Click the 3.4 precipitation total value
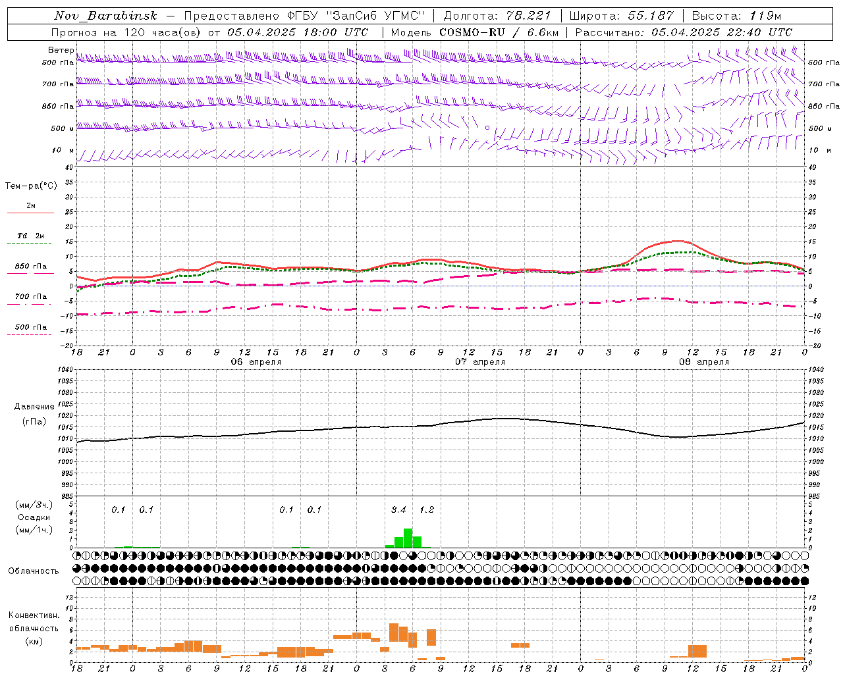The image size is (843, 674). click(398, 510)
